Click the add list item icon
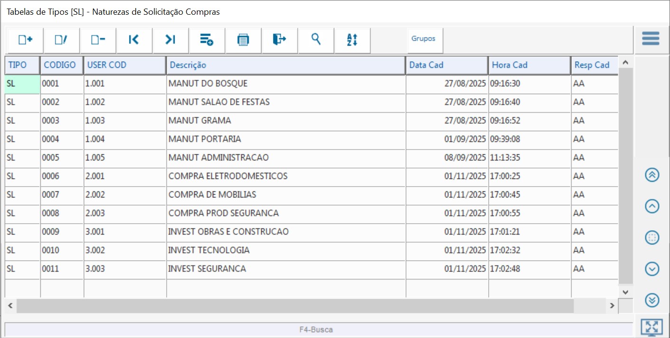This screenshot has width=670, height=338. pyautogui.click(x=207, y=40)
